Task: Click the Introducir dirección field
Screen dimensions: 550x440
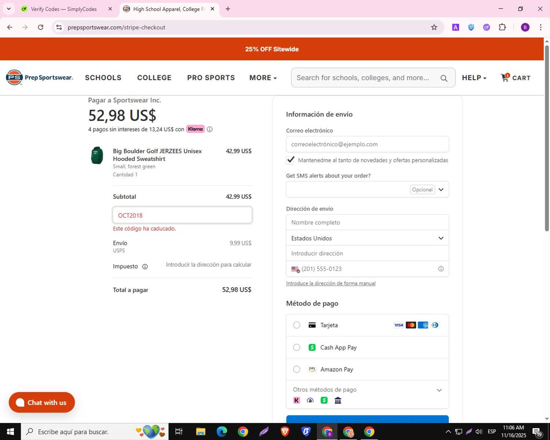Action: coord(367,253)
